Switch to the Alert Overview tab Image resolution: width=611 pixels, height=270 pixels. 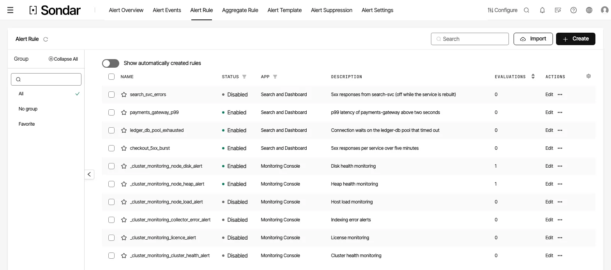126,10
